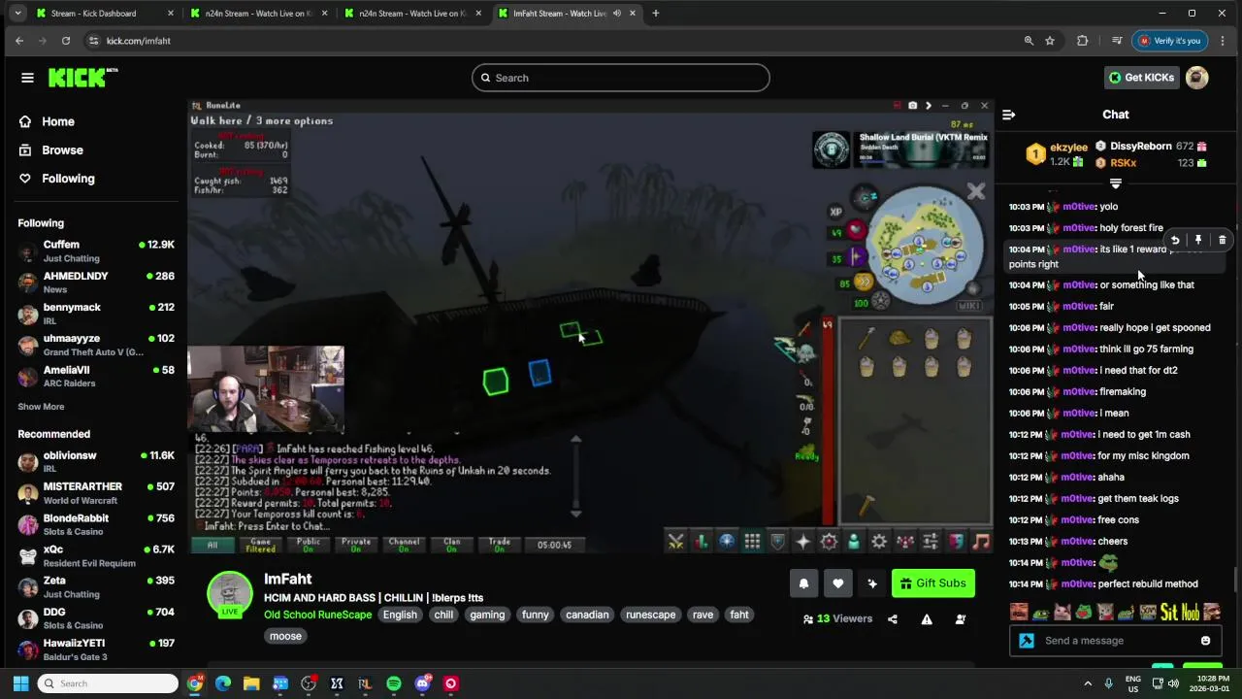Pin the hovered chat message
Viewport: 1242px width, 699px height.
coord(1198,240)
